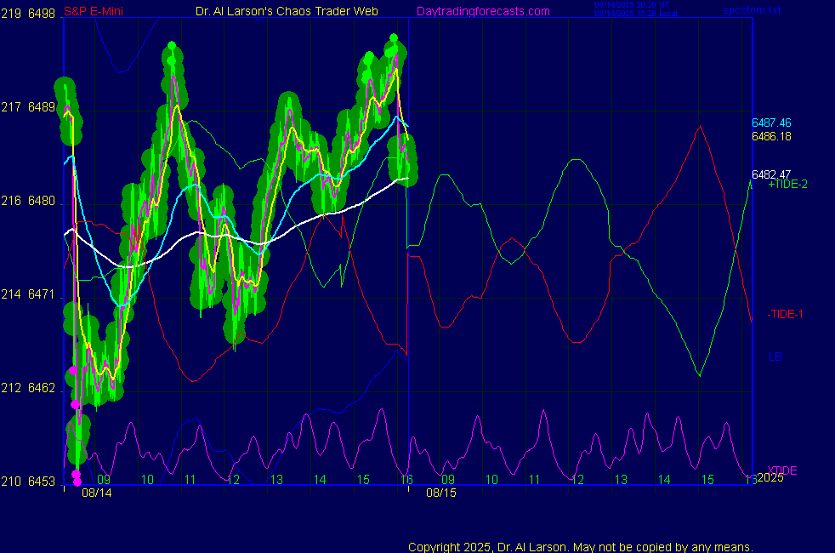Click the Daytradingforecasts.com link
Image resolution: width=835 pixels, height=553 pixels.
pyautogui.click(x=482, y=11)
